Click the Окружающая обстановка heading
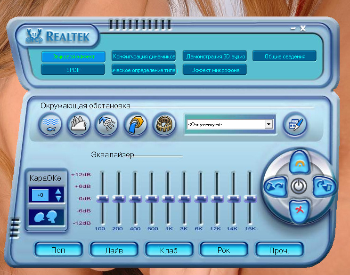The image size is (350, 275). click(85, 105)
